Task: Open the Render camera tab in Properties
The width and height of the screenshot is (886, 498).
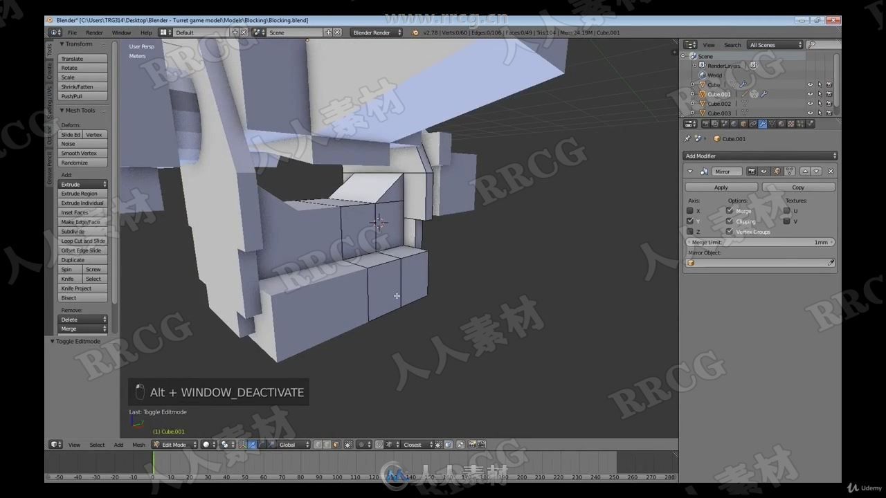Action: click(706, 124)
